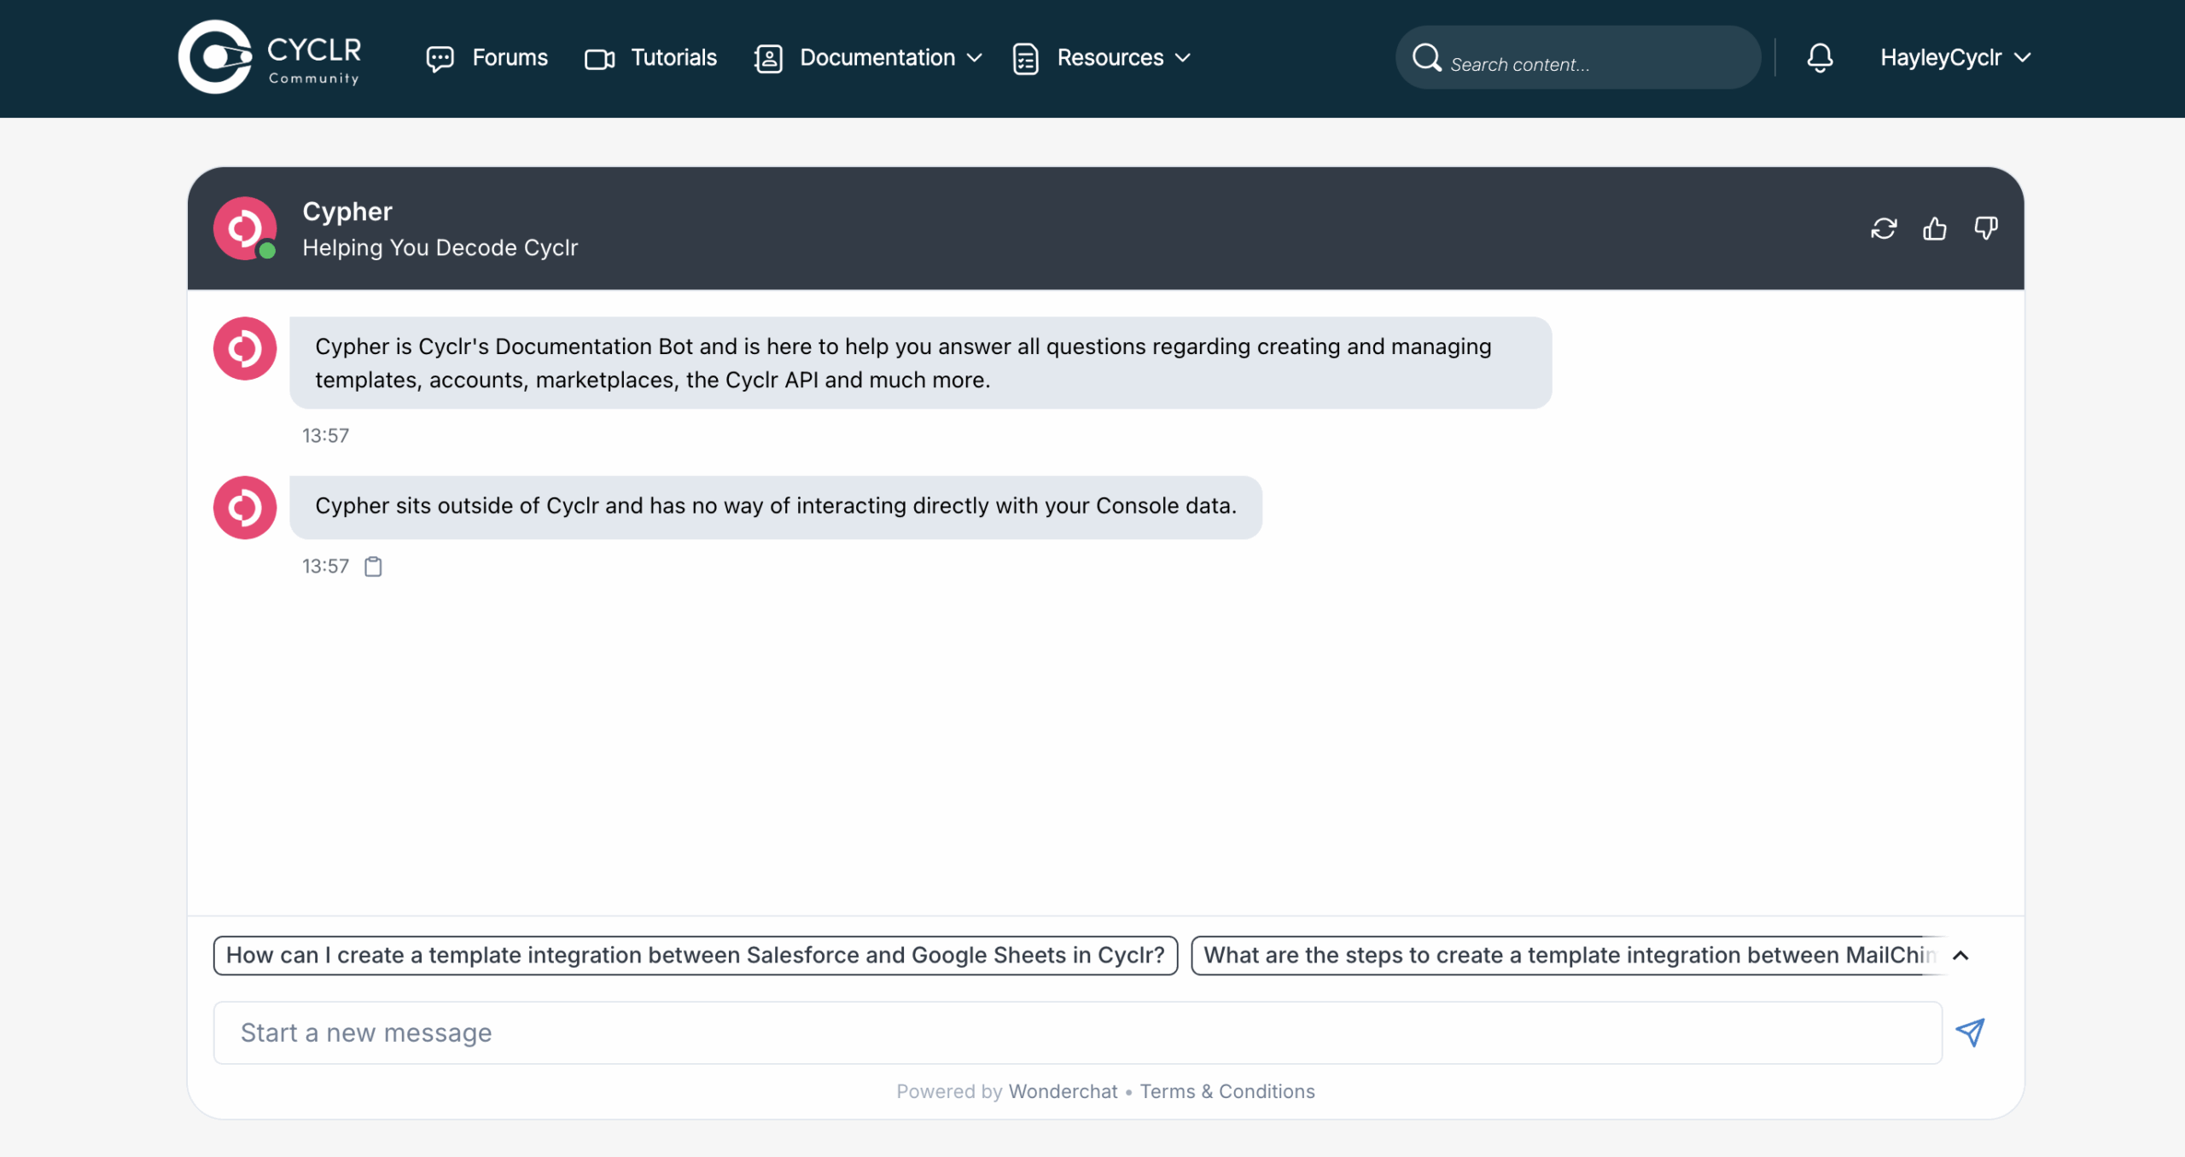The image size is (2185, 1157).
Task: Refresh the Cypher chat conversation
Action: pos(1884,229)
